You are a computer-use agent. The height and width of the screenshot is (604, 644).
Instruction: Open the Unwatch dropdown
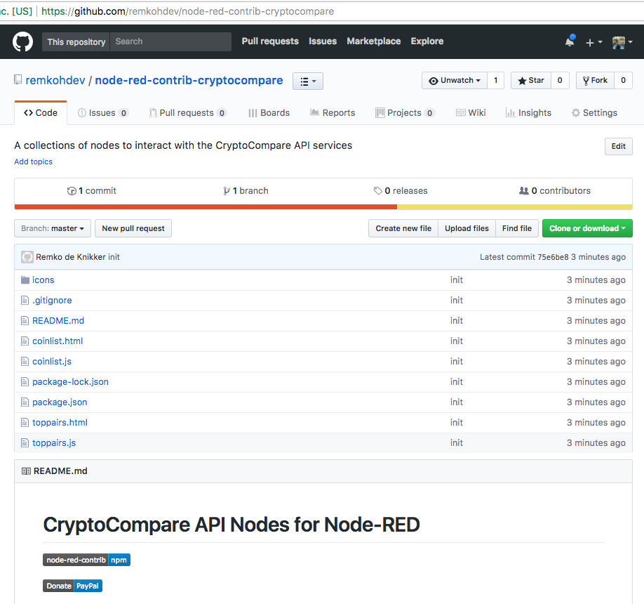tap(455, 80)
